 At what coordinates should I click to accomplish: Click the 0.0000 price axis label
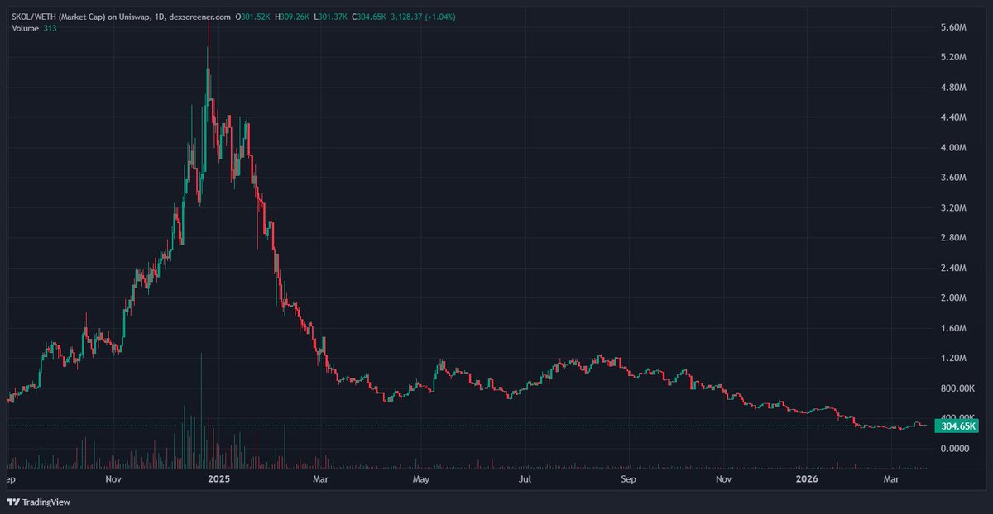(x=957, y=449)
